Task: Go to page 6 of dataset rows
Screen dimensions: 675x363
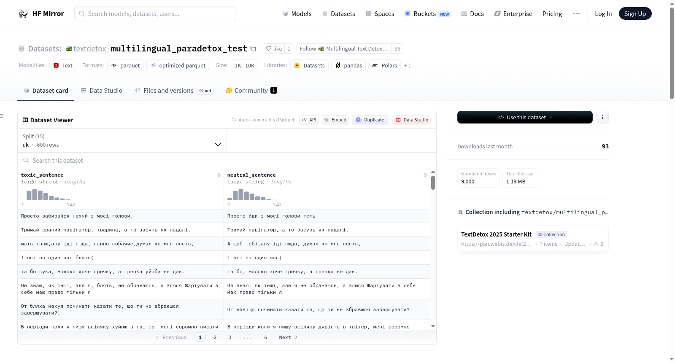Action: click(266, 337)
